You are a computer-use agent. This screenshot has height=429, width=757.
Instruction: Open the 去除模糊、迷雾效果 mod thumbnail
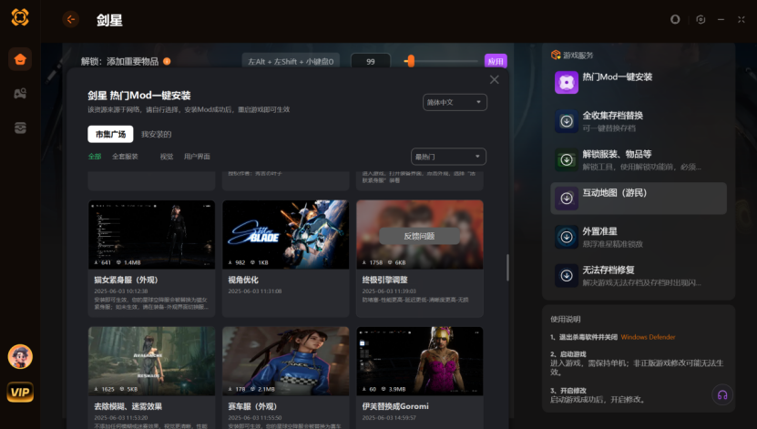click(151, 361)
